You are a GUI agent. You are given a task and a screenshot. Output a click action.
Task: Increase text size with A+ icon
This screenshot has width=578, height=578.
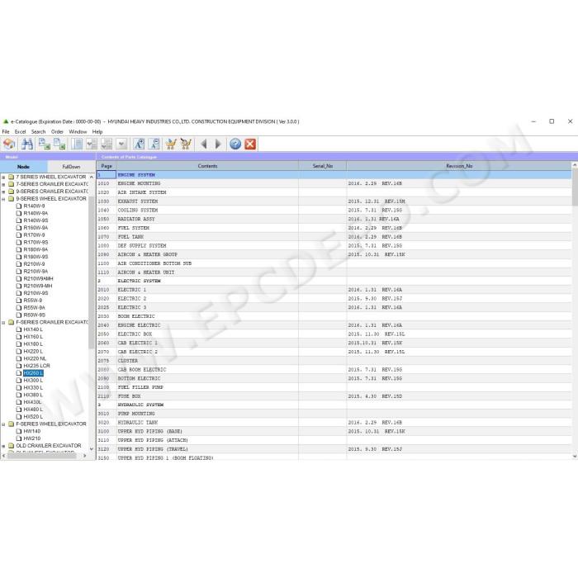(x=139, y=144)
